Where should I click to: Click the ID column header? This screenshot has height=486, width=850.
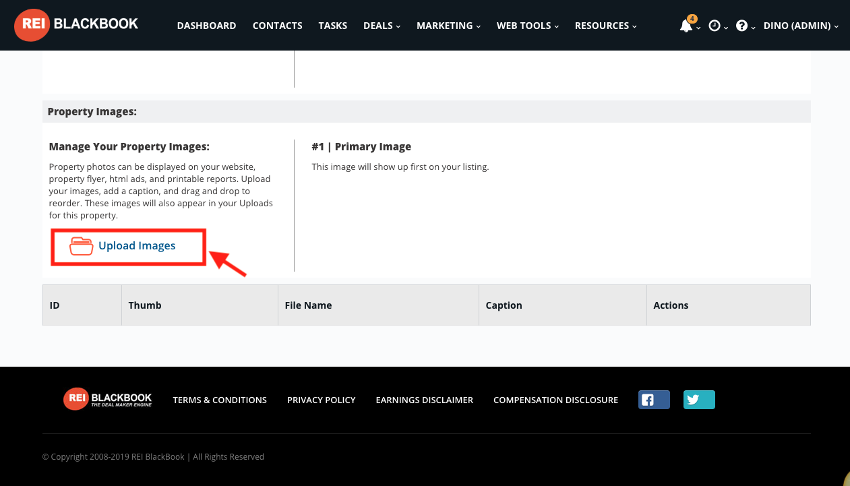(x=82, y=305)
